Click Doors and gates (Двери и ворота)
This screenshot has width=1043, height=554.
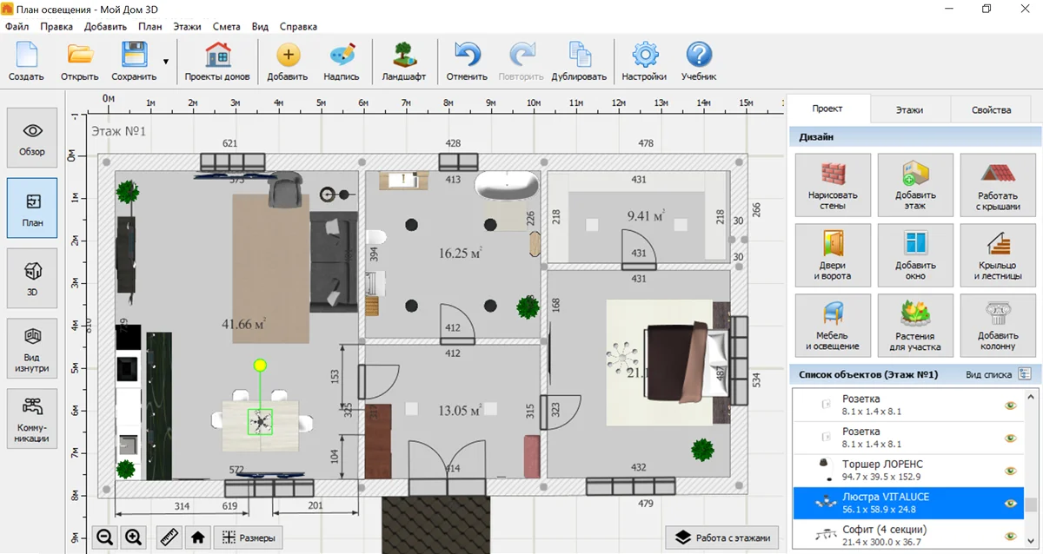[833, 255]
